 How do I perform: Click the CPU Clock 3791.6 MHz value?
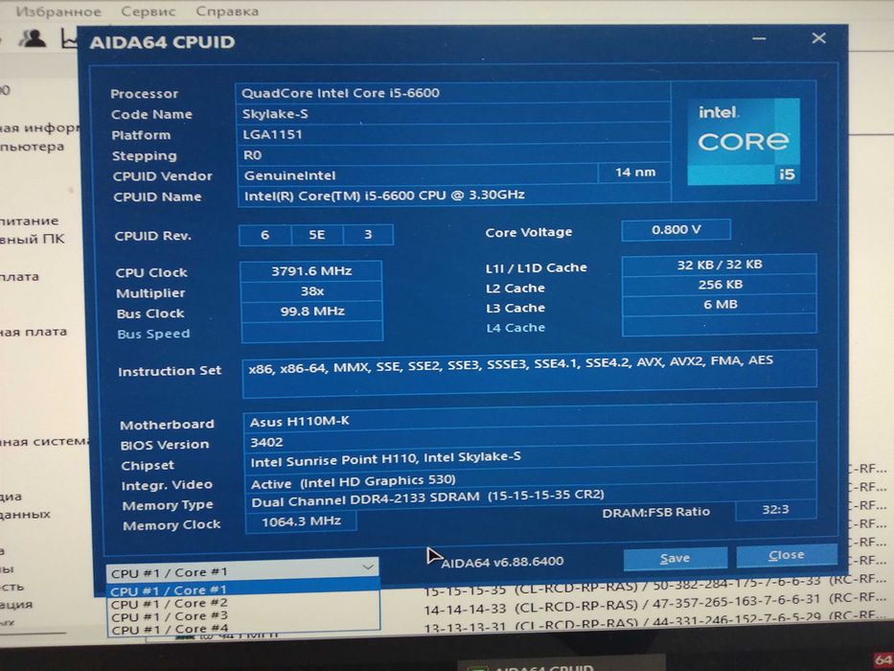(311, 271)
